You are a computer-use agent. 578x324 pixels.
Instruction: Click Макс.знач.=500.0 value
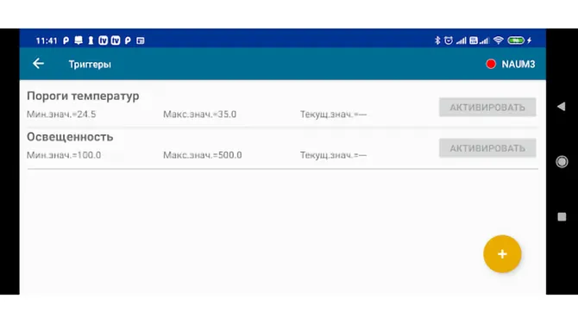(203, 155)
